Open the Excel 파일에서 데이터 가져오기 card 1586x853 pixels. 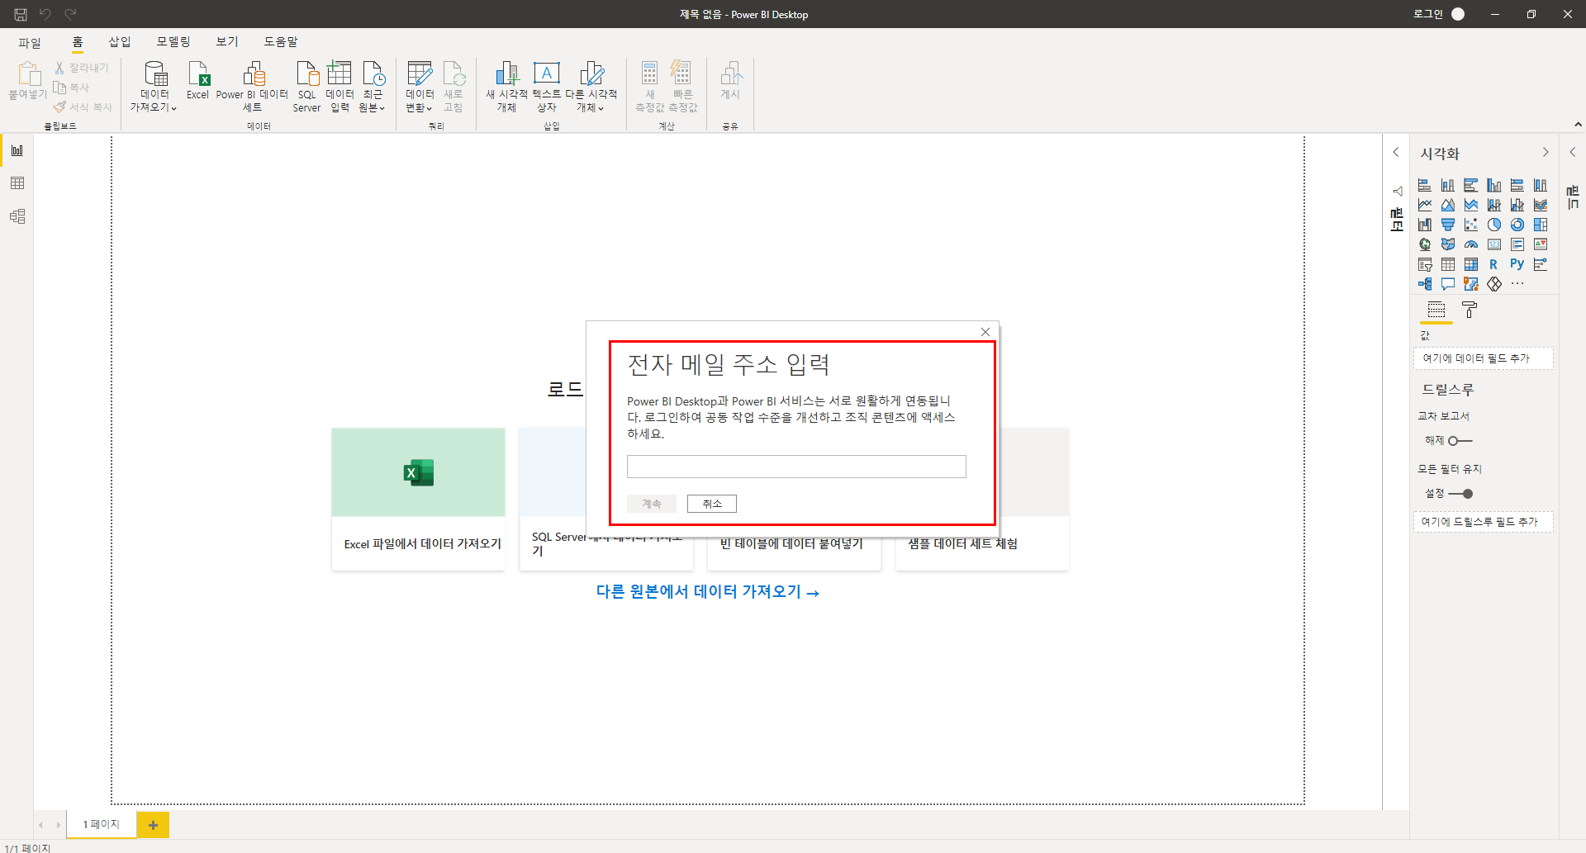point(418,499)
